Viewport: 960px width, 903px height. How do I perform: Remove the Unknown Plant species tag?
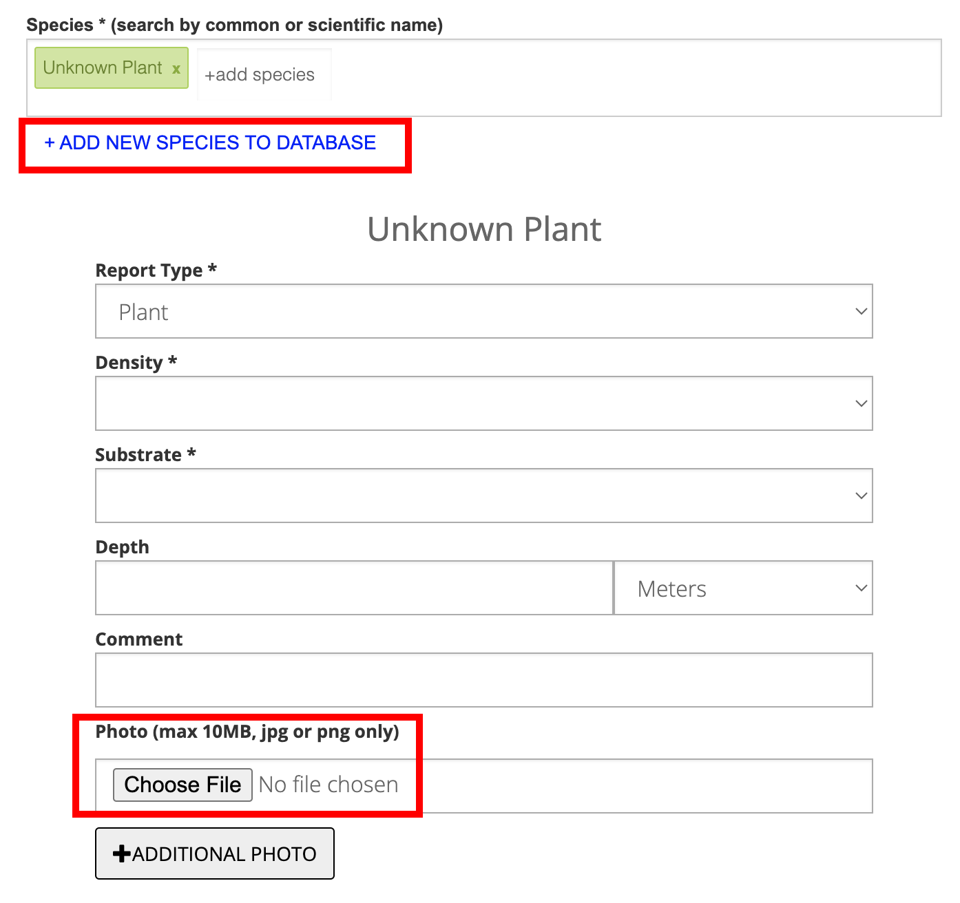[x=176, y=69]
